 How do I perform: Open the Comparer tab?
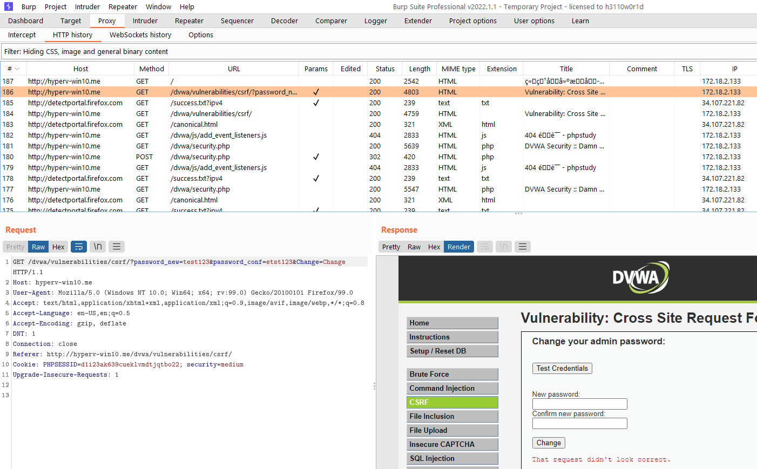pos(331,21)
